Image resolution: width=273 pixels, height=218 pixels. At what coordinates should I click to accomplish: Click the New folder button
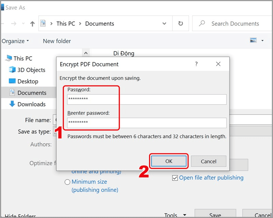click(x=57, y=41)
